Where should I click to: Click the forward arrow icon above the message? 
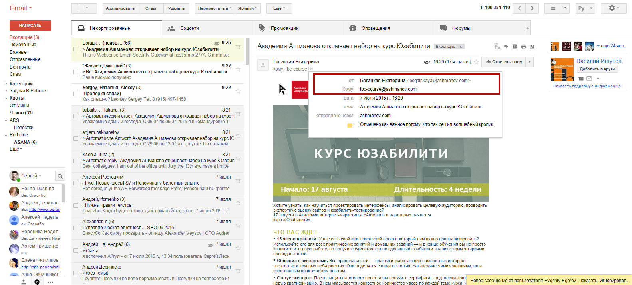[506, 47]
